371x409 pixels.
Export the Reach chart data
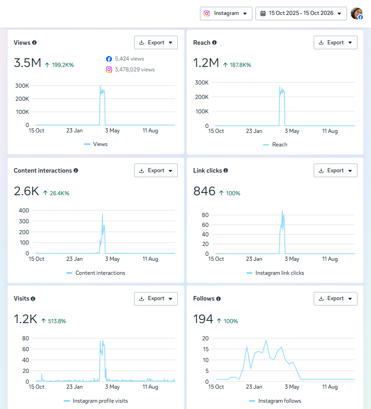[x=335, y=42]
